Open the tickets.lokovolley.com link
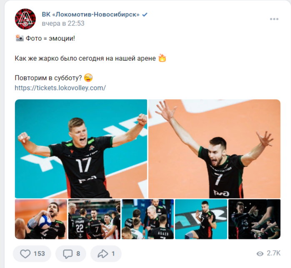The image size is (291, 268). 60,88
